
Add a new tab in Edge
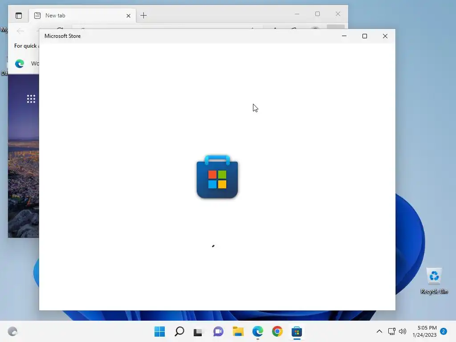click(x=144, y=16)
